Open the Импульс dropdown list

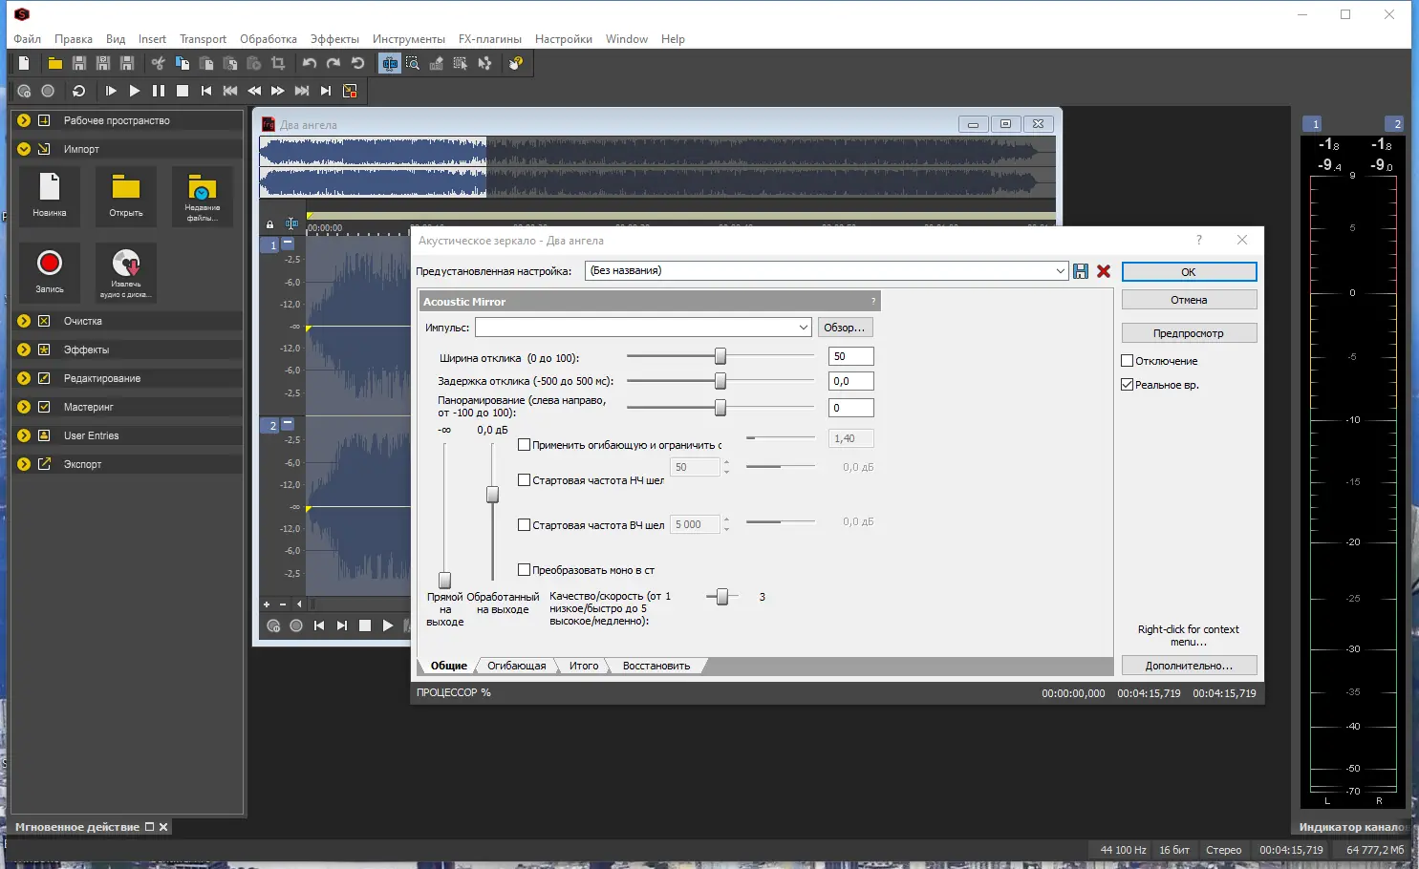click(x=803, y=327)
